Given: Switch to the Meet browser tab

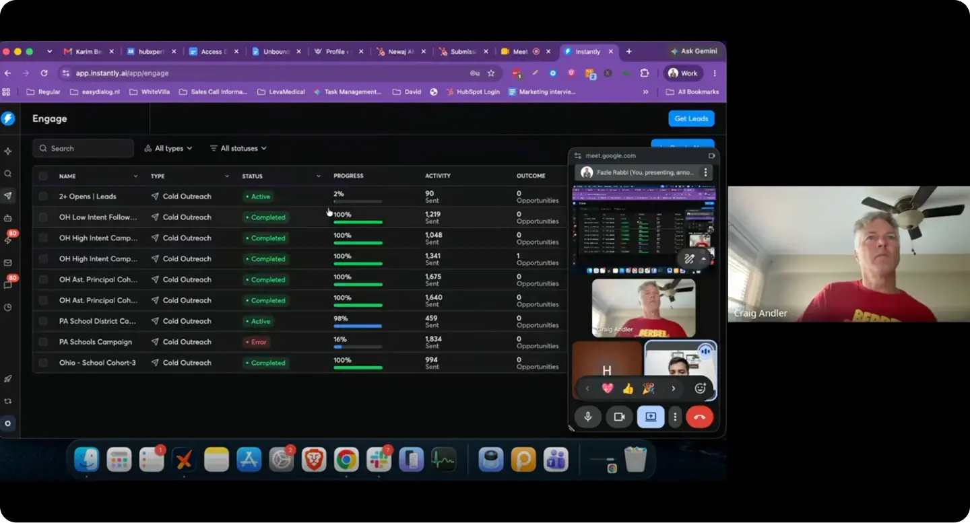Looking at the screenshot, I should point(526,51).
